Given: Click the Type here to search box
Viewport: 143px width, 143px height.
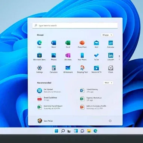Looking at the screenshot, I should click(x=75, y=26).
